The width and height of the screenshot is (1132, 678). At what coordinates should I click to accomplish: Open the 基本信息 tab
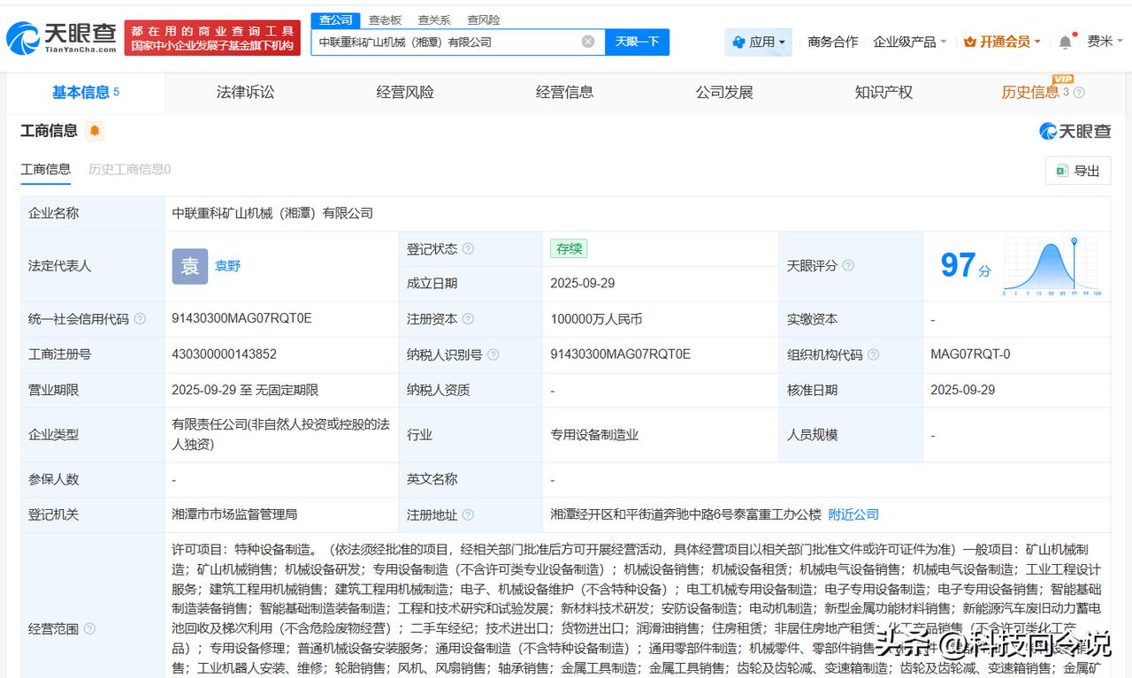click(x=86, y=92)
